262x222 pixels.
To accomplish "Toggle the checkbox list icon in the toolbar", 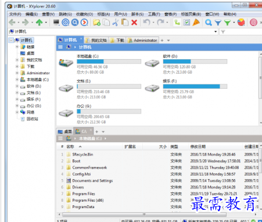I will pyautogui.click(x=186, y=23).
